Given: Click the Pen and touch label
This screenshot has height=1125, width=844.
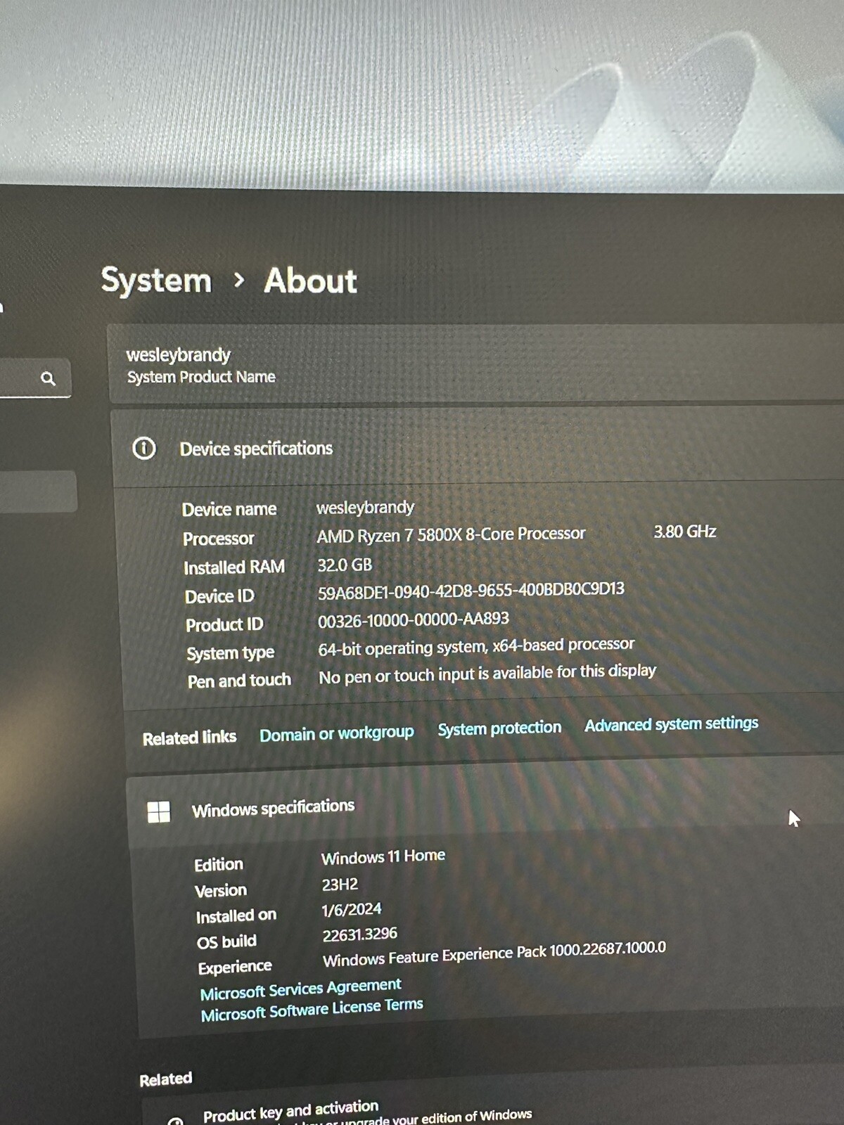Looking at the screenshot, I should tap(239, 681).
